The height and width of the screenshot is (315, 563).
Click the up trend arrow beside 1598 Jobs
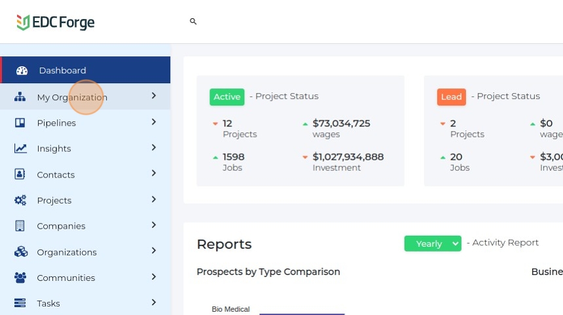(215, 157)
